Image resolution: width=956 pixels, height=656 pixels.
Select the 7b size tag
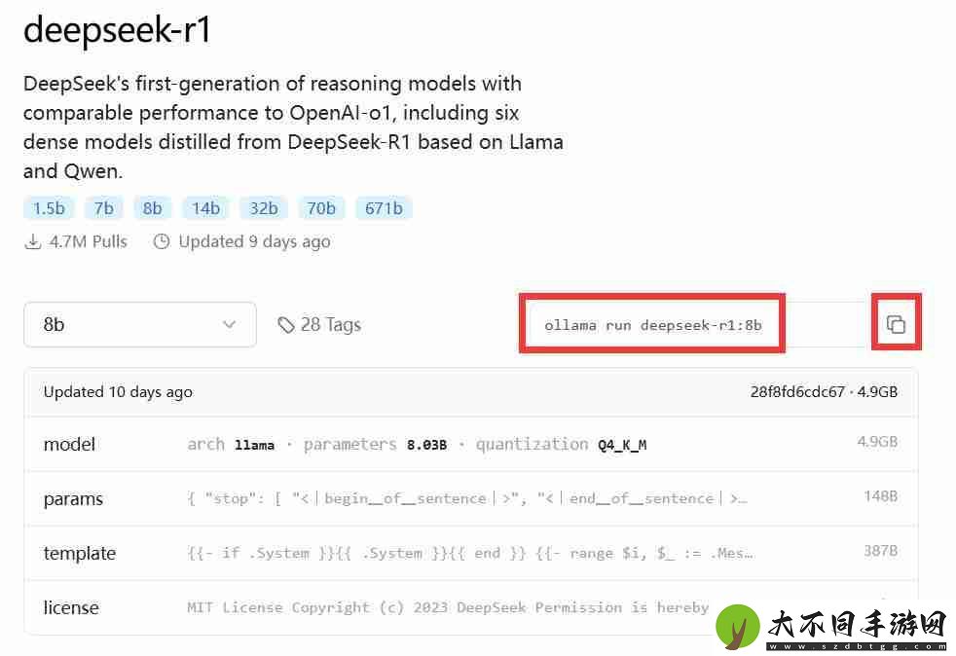[103, 208]
